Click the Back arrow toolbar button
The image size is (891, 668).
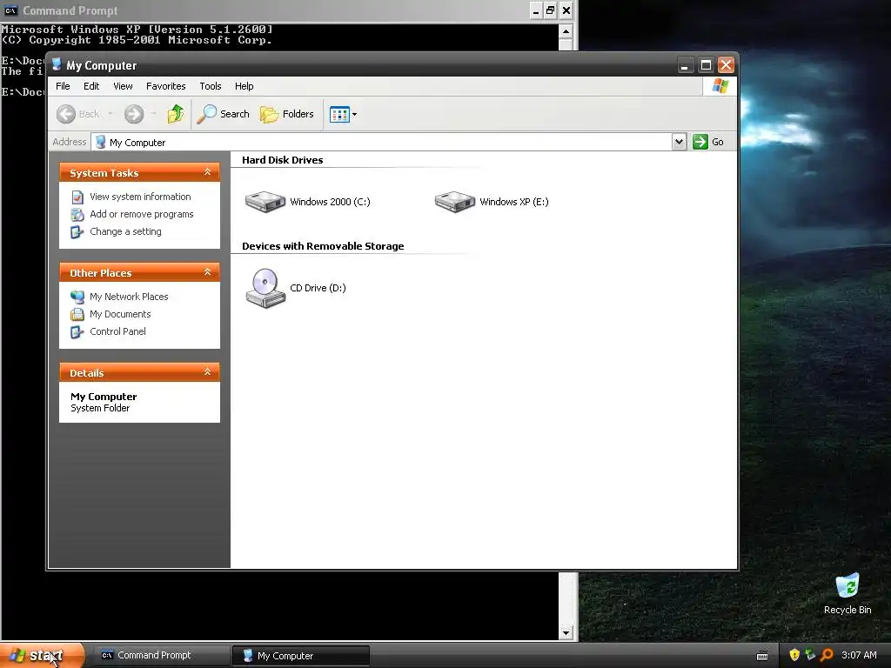click(78, 114)
